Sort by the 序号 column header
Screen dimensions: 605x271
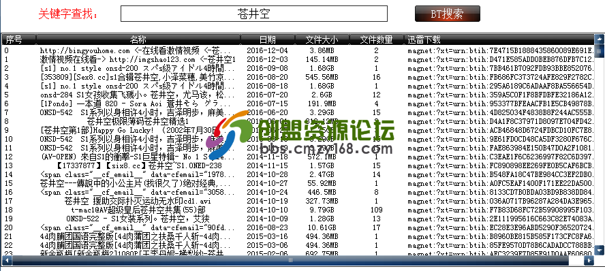(x=19, y=39)
